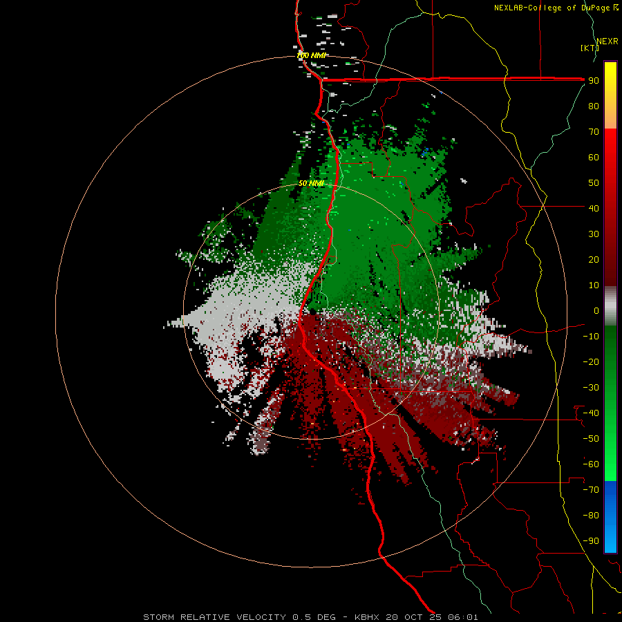Click the 80 value on velocity scale
Screen dimensions: 622x622
point(594,106)
